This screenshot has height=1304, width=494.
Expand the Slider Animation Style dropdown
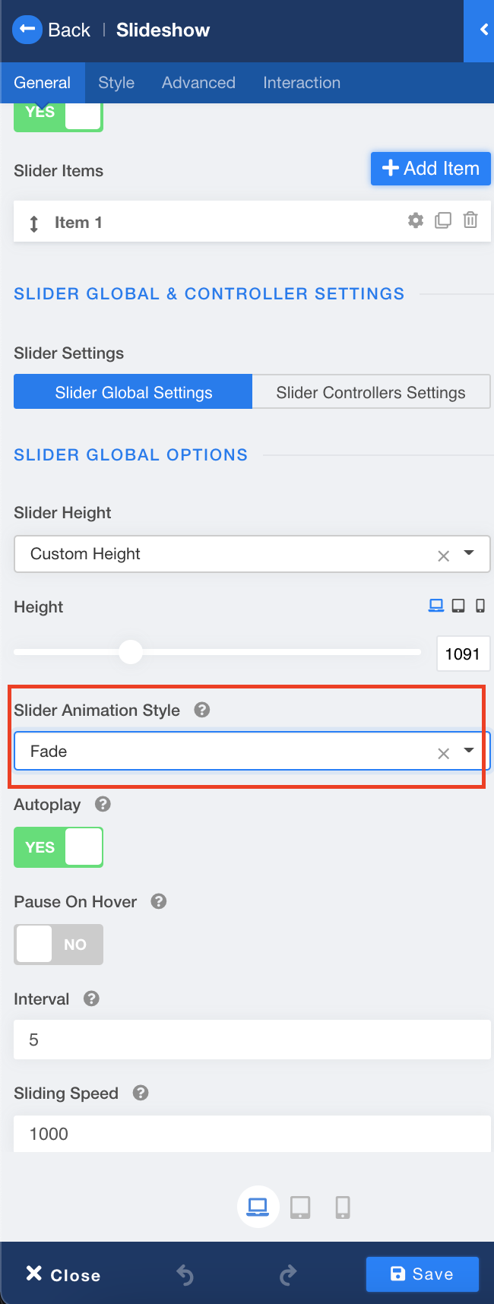tap(469, 751)
